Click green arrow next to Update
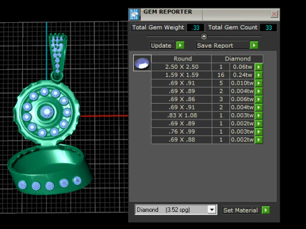Image resolution: width=306 pixels, height=229 pixels. [x=180, y=45]
